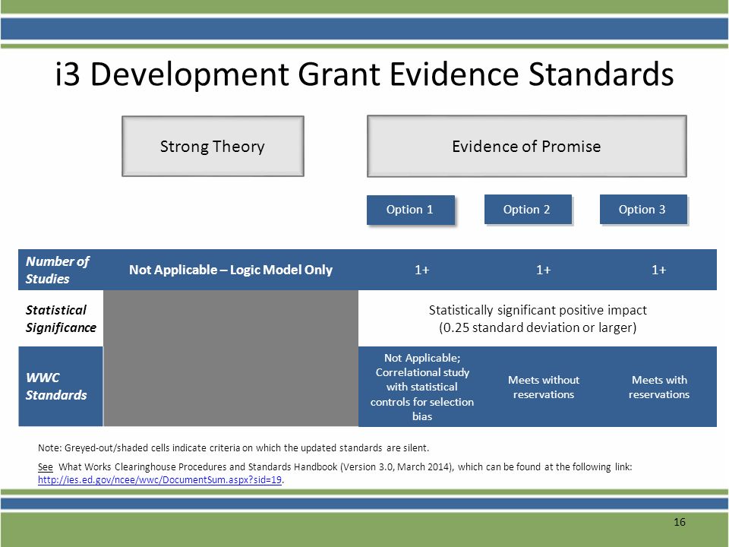This screenshot has width=729, height=547.
Task: Click the underlined word See
Action: (x=45, y=467)
